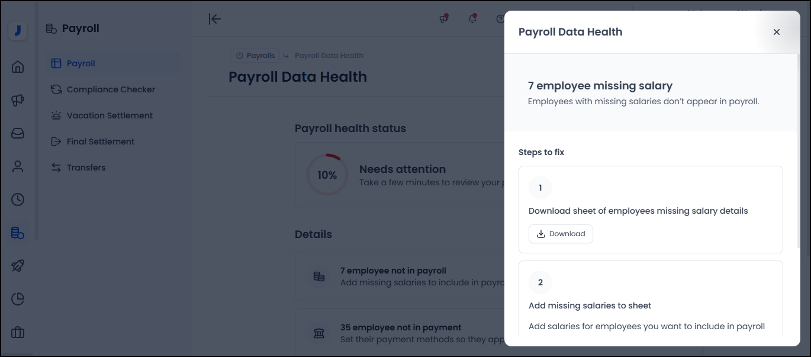Close the Payroll Data Health panel

[x=777, y=32]
